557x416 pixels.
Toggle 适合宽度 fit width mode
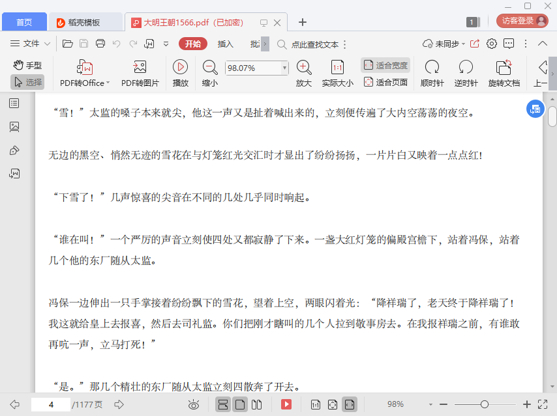click(385, 65)
